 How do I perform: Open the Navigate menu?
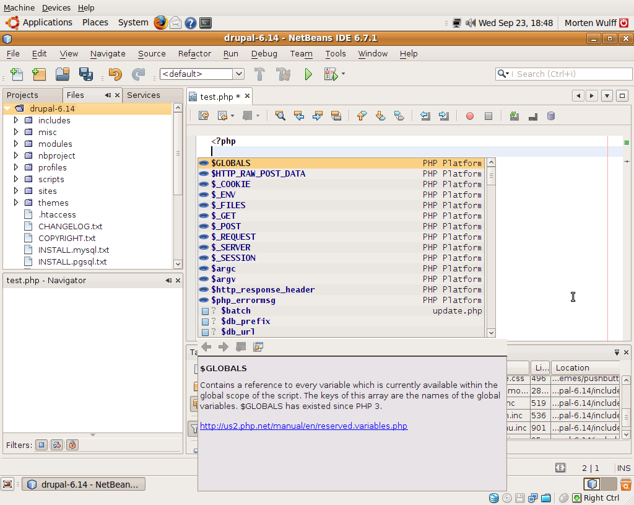pyautogui.click(x=108, y=53)
